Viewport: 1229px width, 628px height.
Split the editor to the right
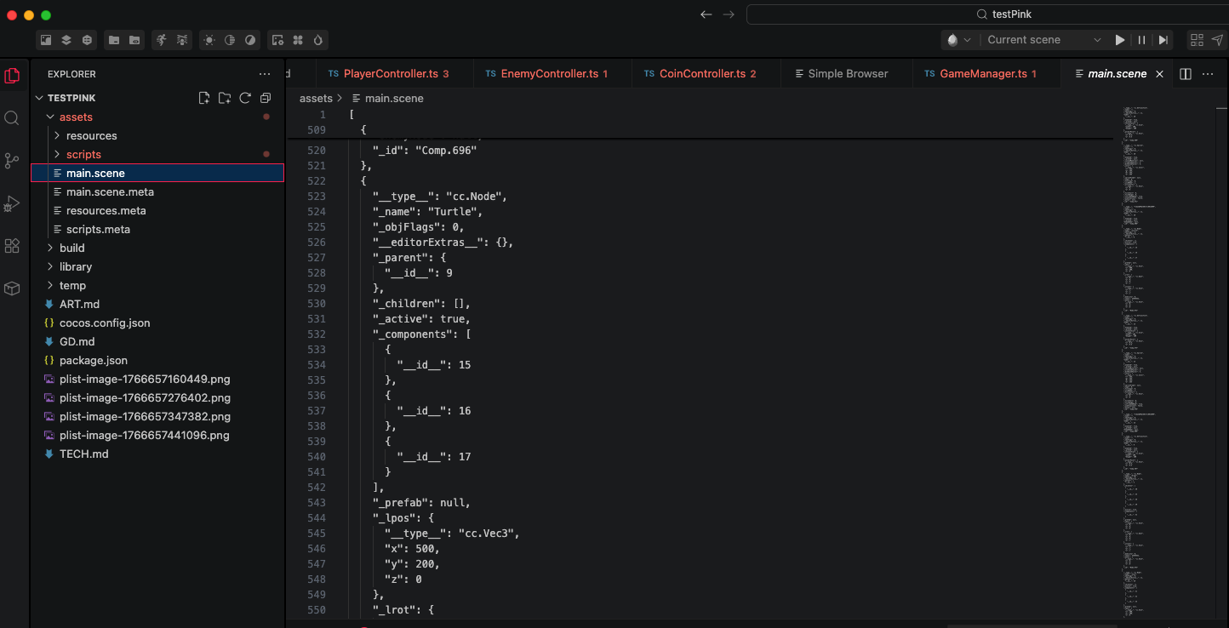(1186, 74)
